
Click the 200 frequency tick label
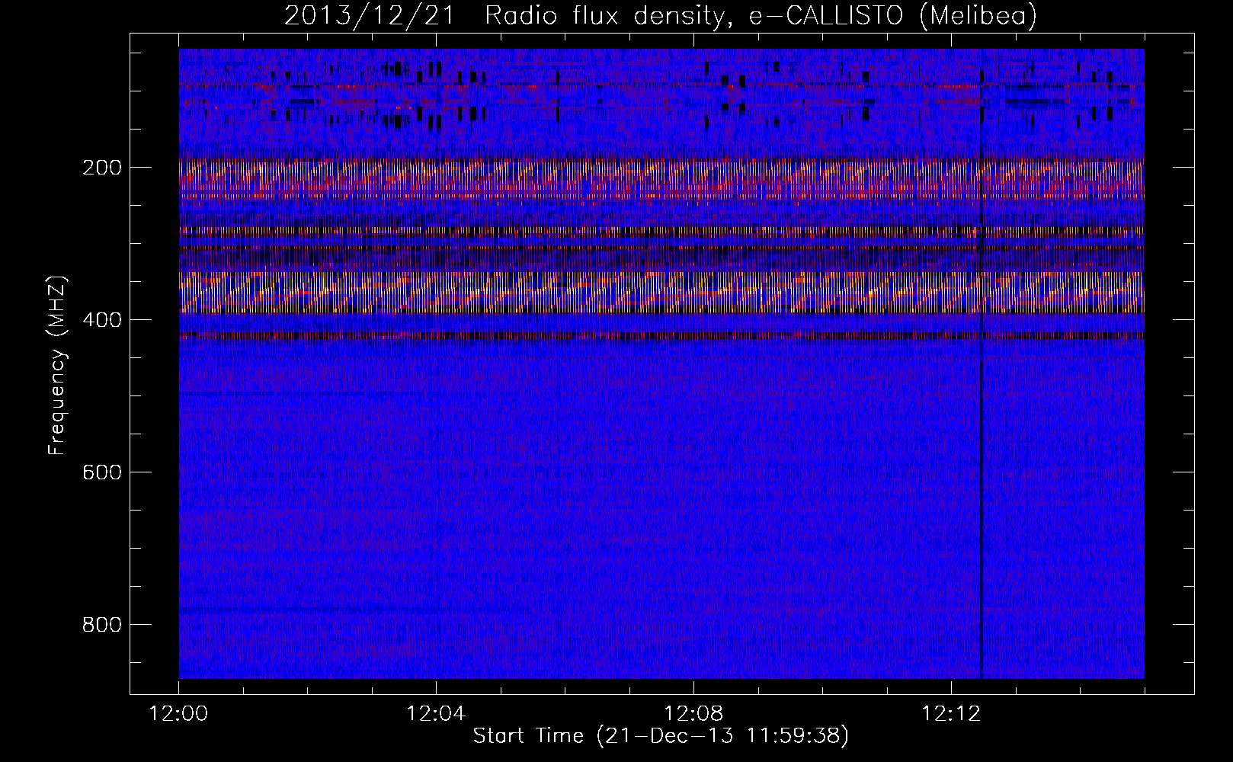(101, 168)
